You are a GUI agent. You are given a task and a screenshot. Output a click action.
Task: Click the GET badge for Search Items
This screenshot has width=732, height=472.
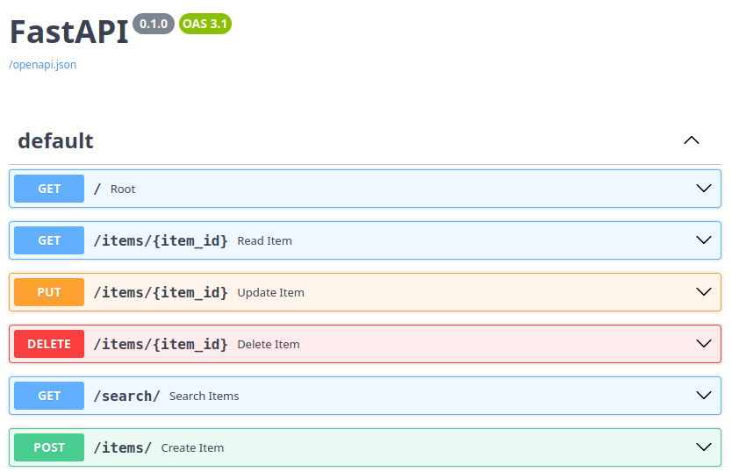49,396
